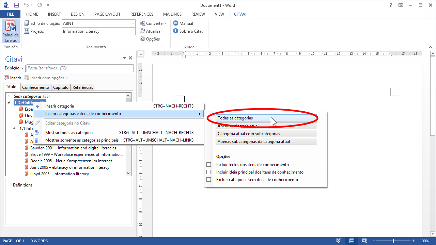Click Apenas subcategorias da categoria atual
Viewport: 436px width, 245px height.
click(x=266, y=142)
